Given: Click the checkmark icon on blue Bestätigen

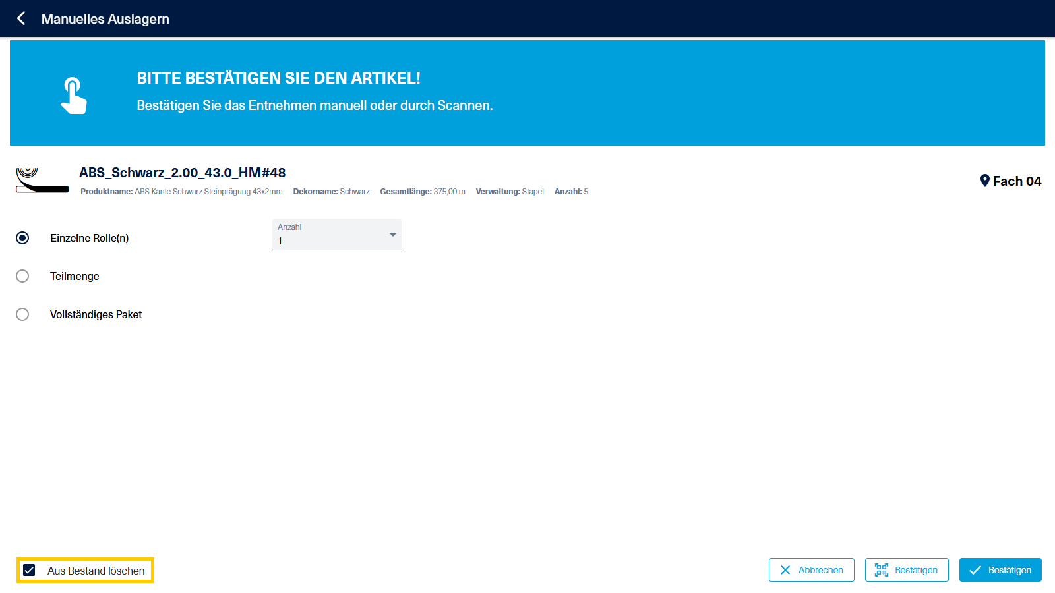Looking at the screenshot, I should pos(975,570).
